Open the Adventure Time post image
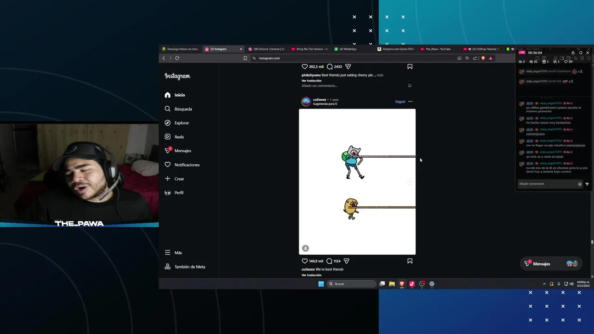The width and height of the screenshot is (594, 334). [x=357, y=182]
